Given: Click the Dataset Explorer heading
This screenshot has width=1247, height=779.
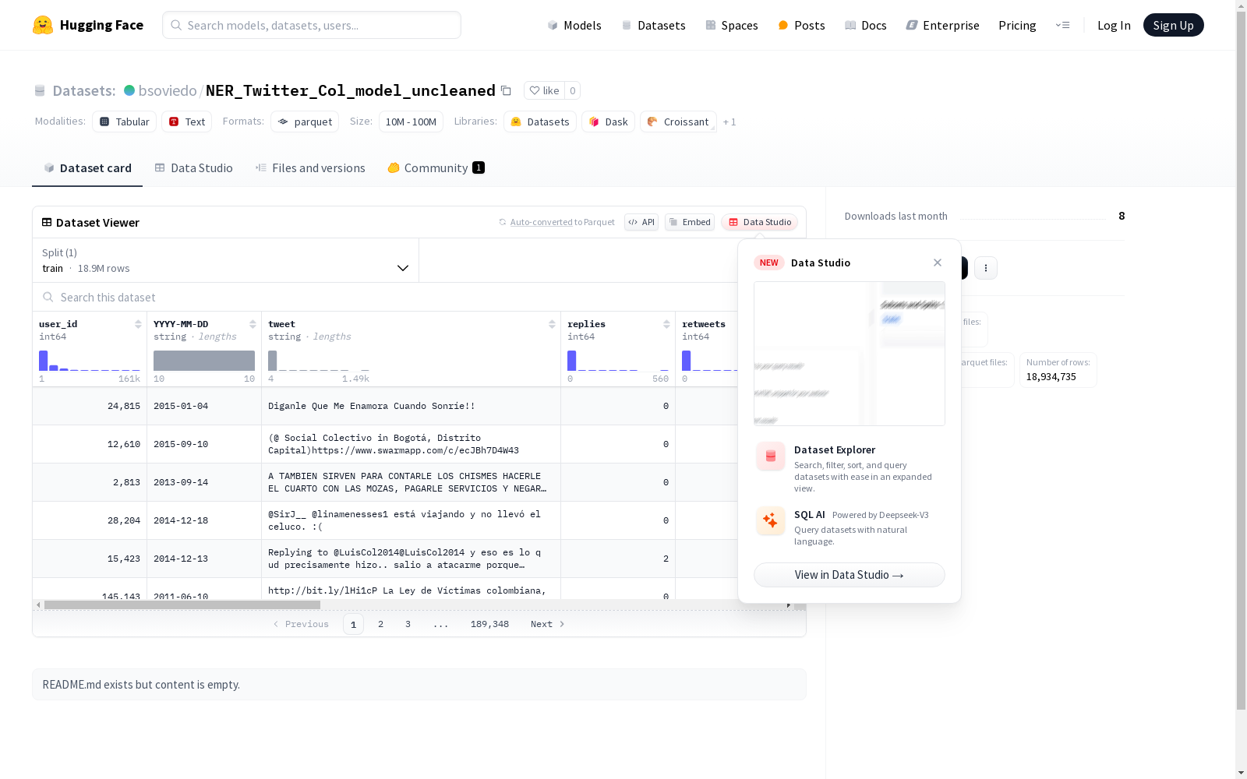Looking at the screenshot, I should (x=835, y=449).
